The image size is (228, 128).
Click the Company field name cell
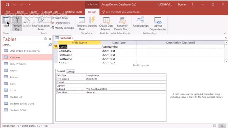pyautogui.click(x=79, y=51)
